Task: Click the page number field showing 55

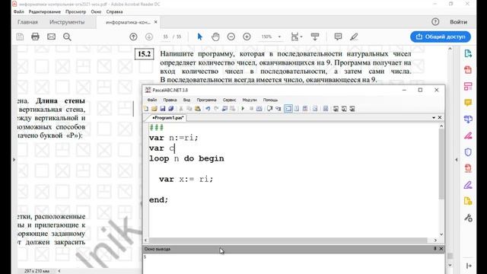Action: coord(166,37)
